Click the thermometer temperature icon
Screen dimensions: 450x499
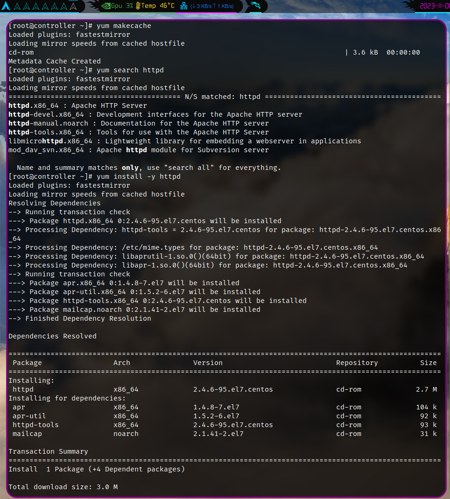click(x=138, y=6)
